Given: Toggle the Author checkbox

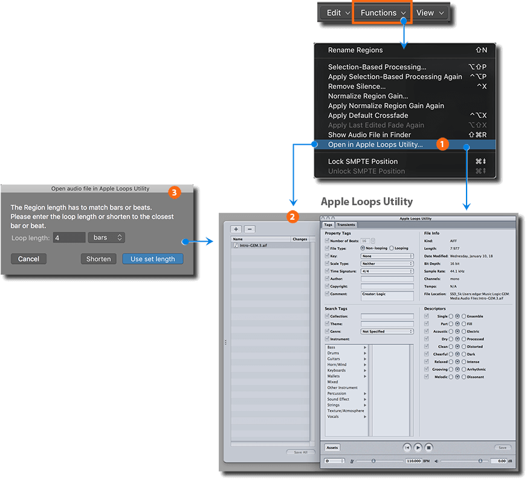Looking at the screenshot, I should (328, 278).
